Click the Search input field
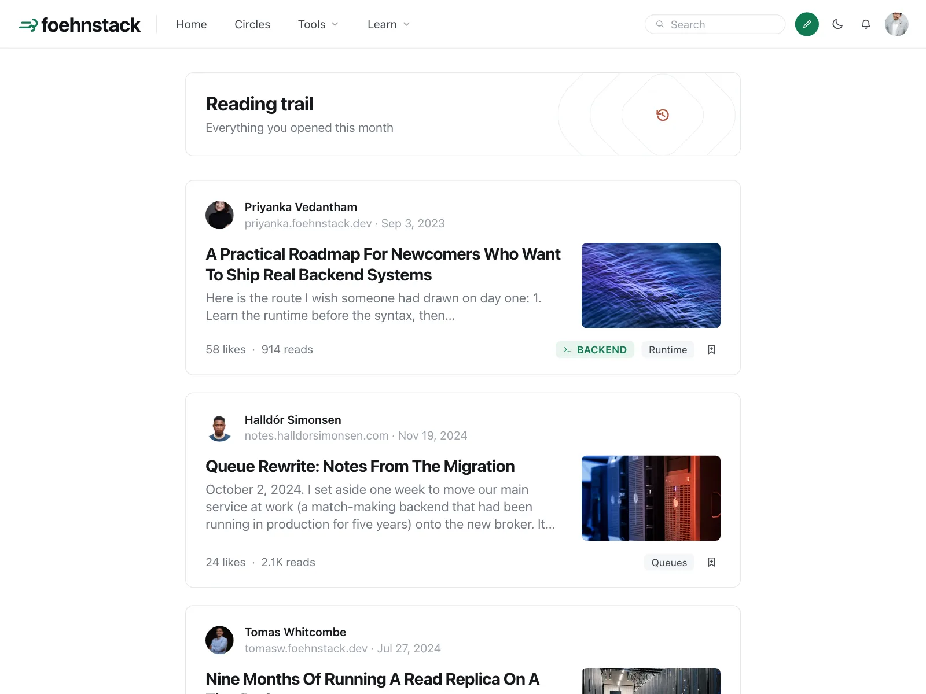 715,24
